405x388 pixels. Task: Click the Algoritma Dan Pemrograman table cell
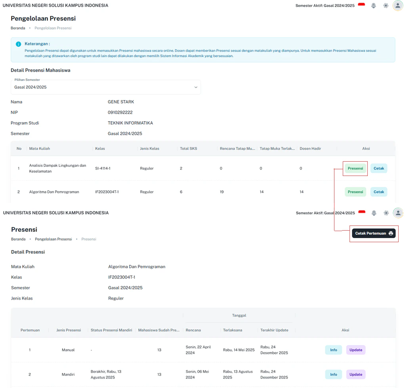tap(54, 192)
